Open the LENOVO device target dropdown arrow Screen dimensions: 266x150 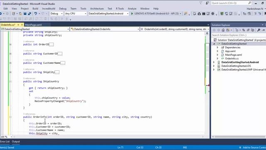point(180,13)
